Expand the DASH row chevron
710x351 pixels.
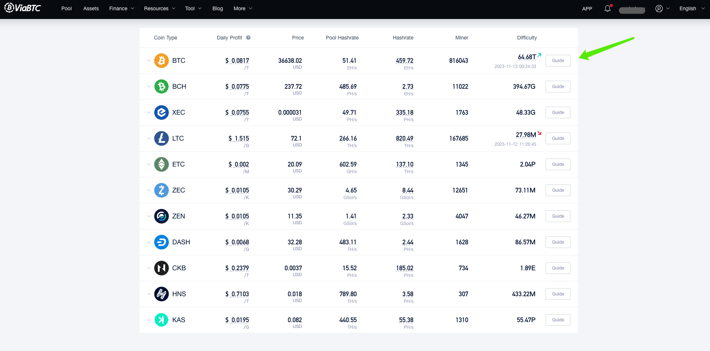149,242
